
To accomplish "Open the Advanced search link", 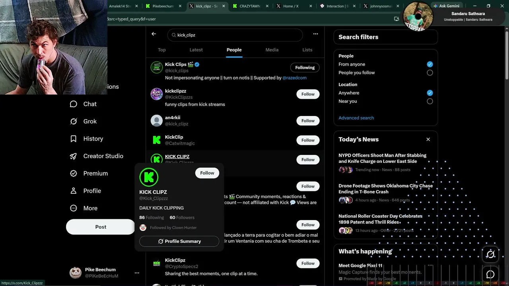I will [356, 118].
